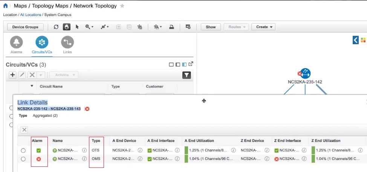Click the X button above the links table
This screenshot has width=367, height=172.
(x=24, y=130)
